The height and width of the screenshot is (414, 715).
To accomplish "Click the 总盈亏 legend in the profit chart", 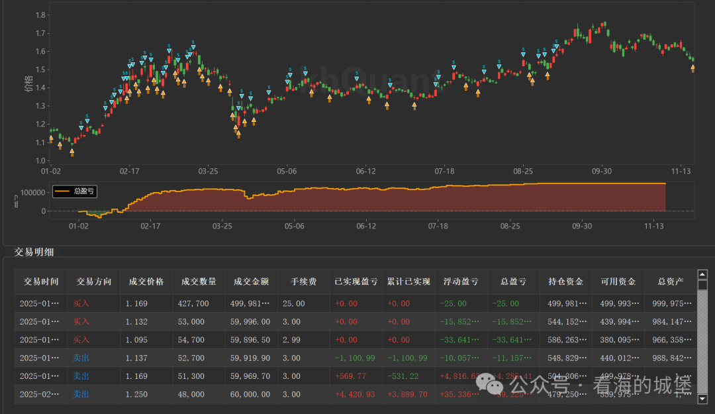I will click(x=75, y=191).
